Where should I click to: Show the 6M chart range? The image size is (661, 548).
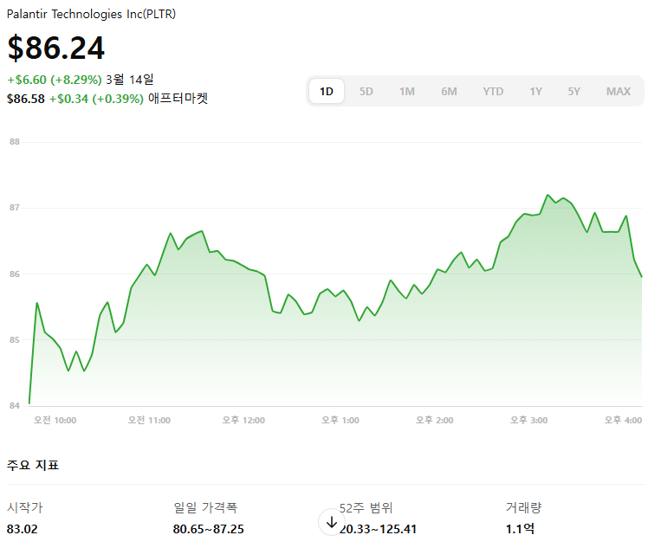click(x=449, y=92)
